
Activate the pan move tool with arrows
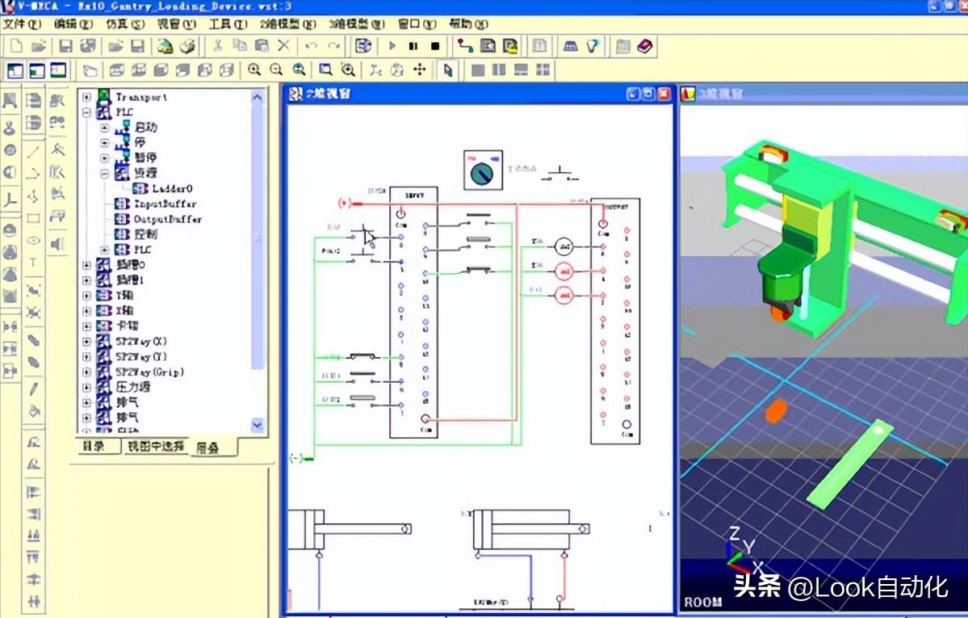pyautogui.click(x=418, y=69)
